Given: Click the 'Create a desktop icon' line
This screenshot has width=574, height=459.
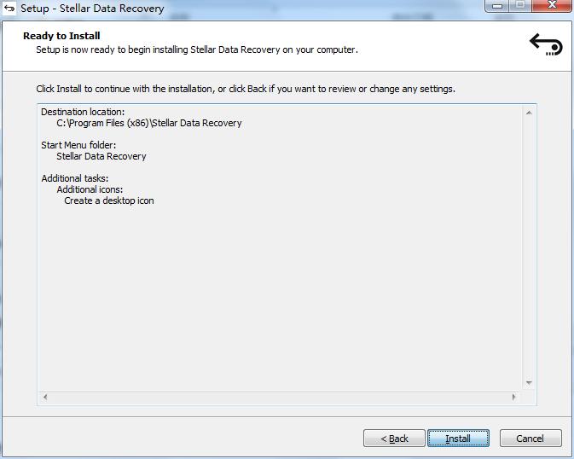Looking at the screenshot, I should tap(109, 200).
